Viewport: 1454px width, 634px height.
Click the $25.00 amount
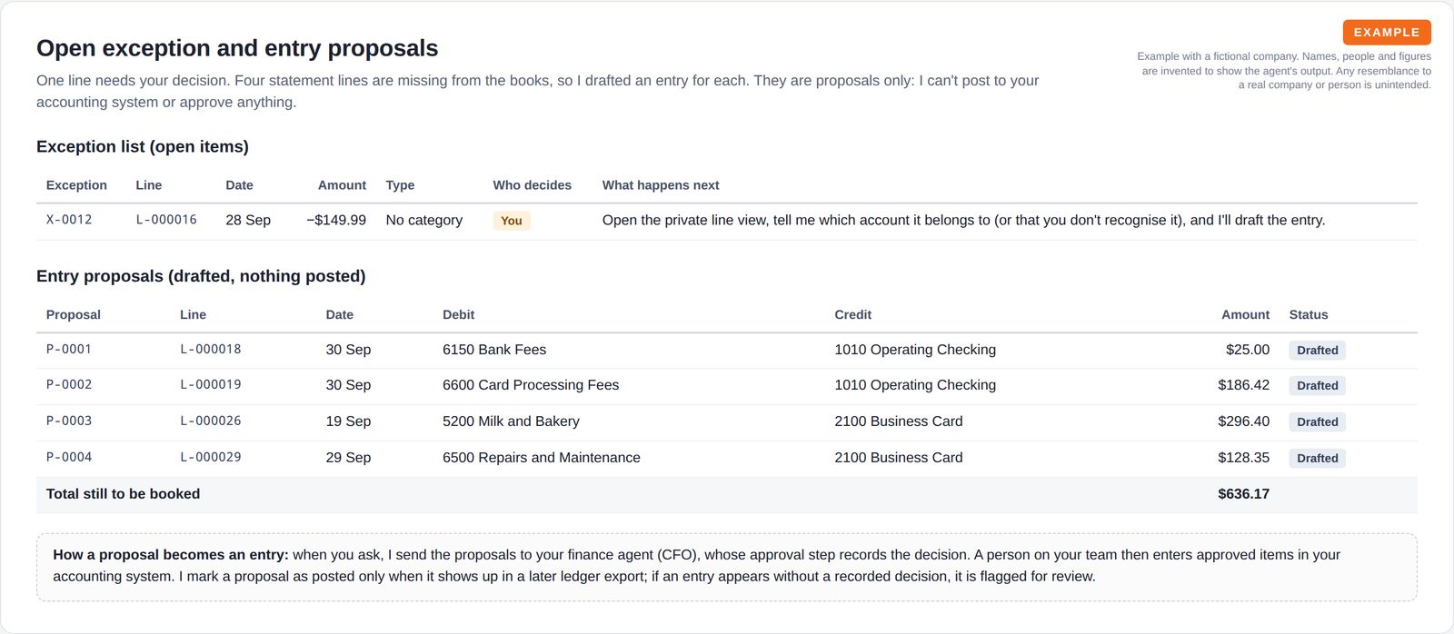click(1248, 350)
